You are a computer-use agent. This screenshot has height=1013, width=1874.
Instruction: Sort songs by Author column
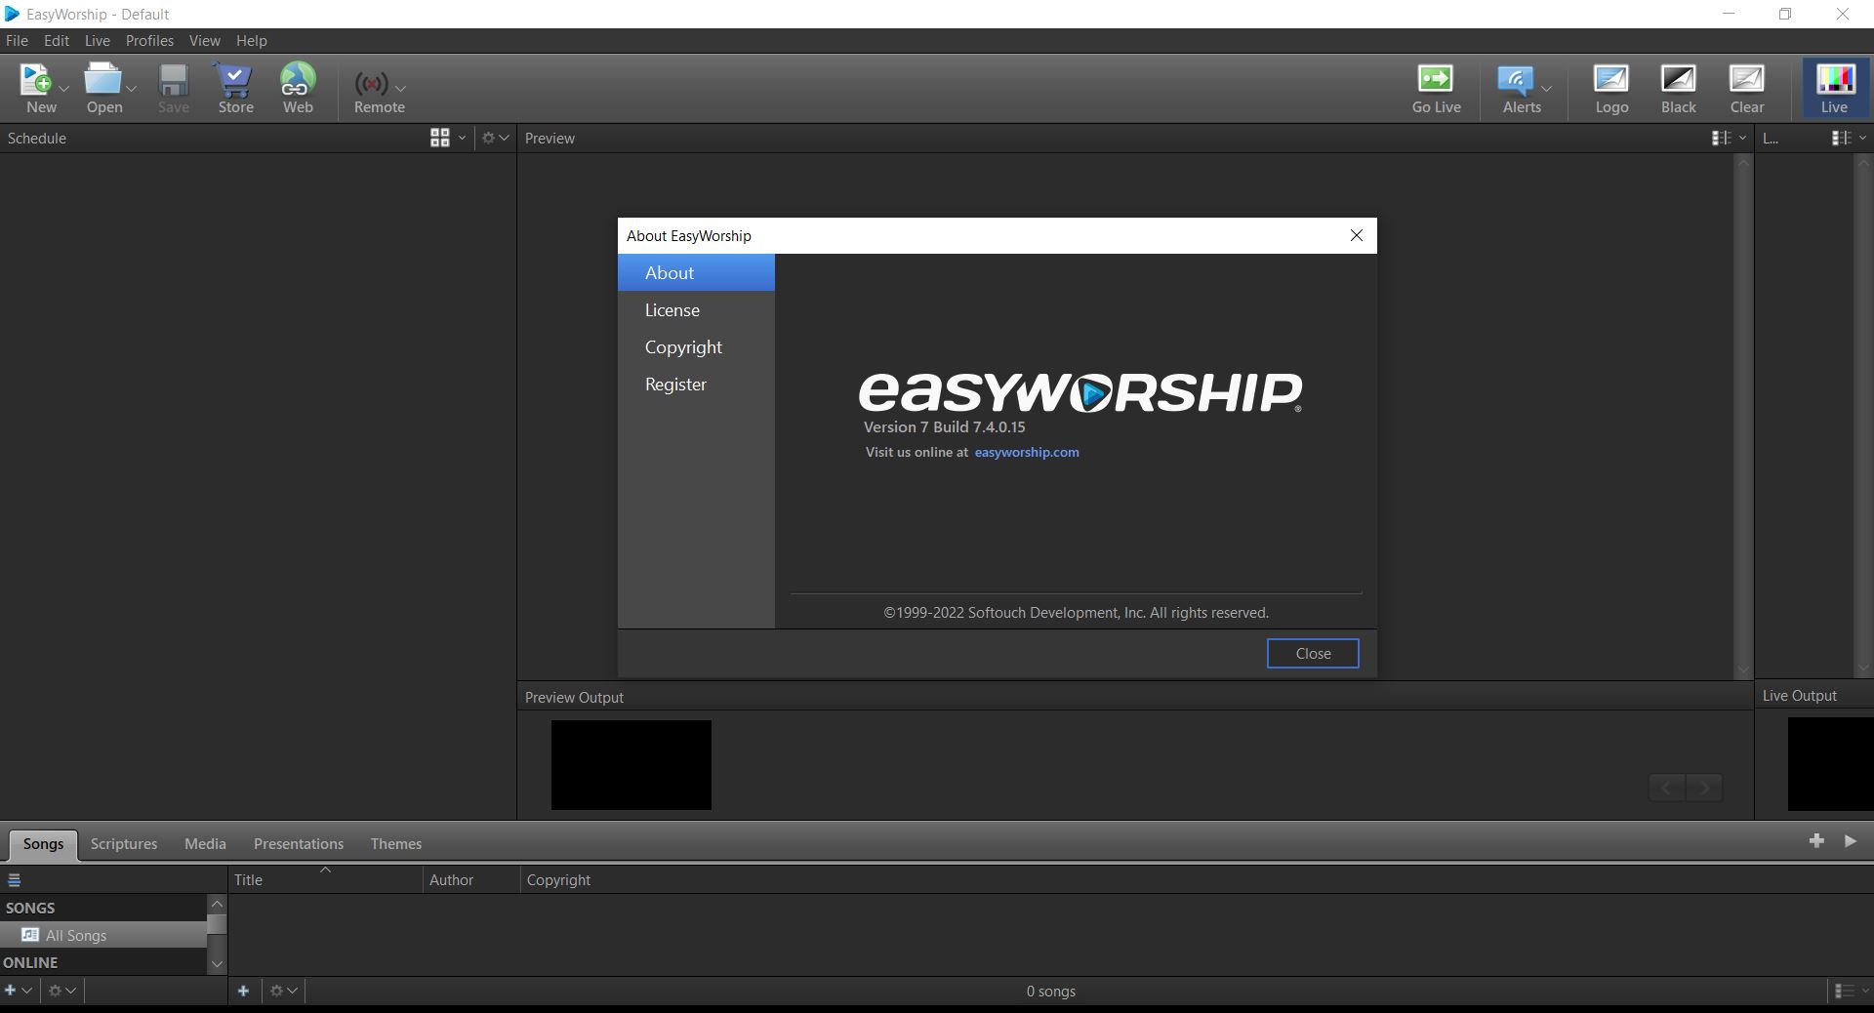472,880
